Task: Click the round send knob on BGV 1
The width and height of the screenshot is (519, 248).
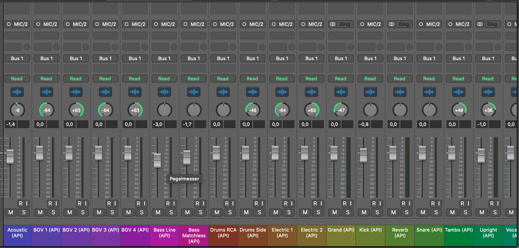Action: [x=56, y=47]
